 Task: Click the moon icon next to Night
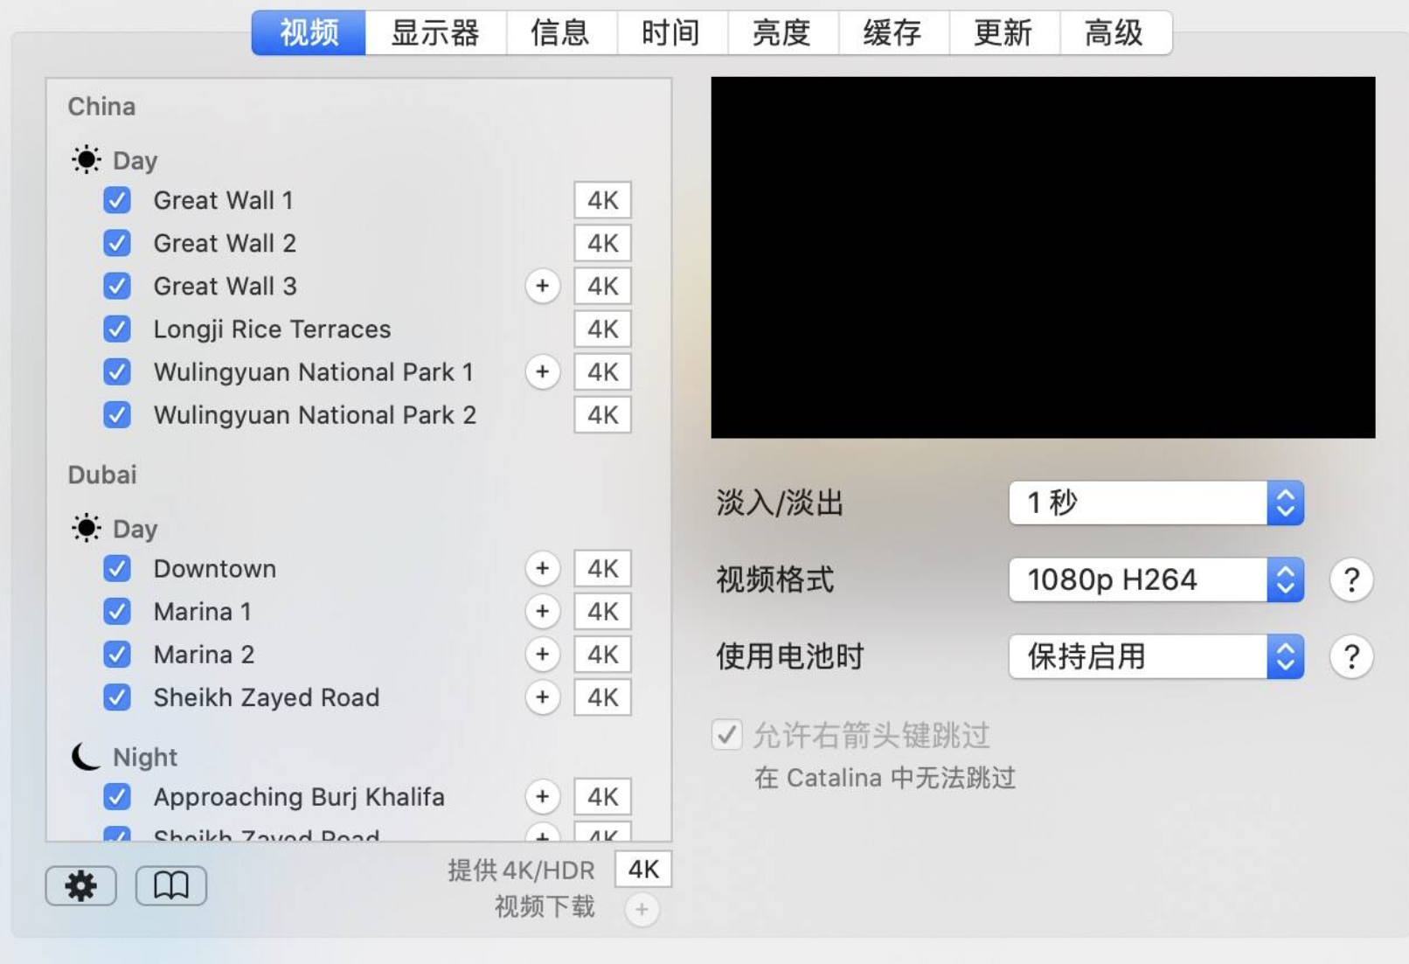pyautogui.click(x=87, y=755)
